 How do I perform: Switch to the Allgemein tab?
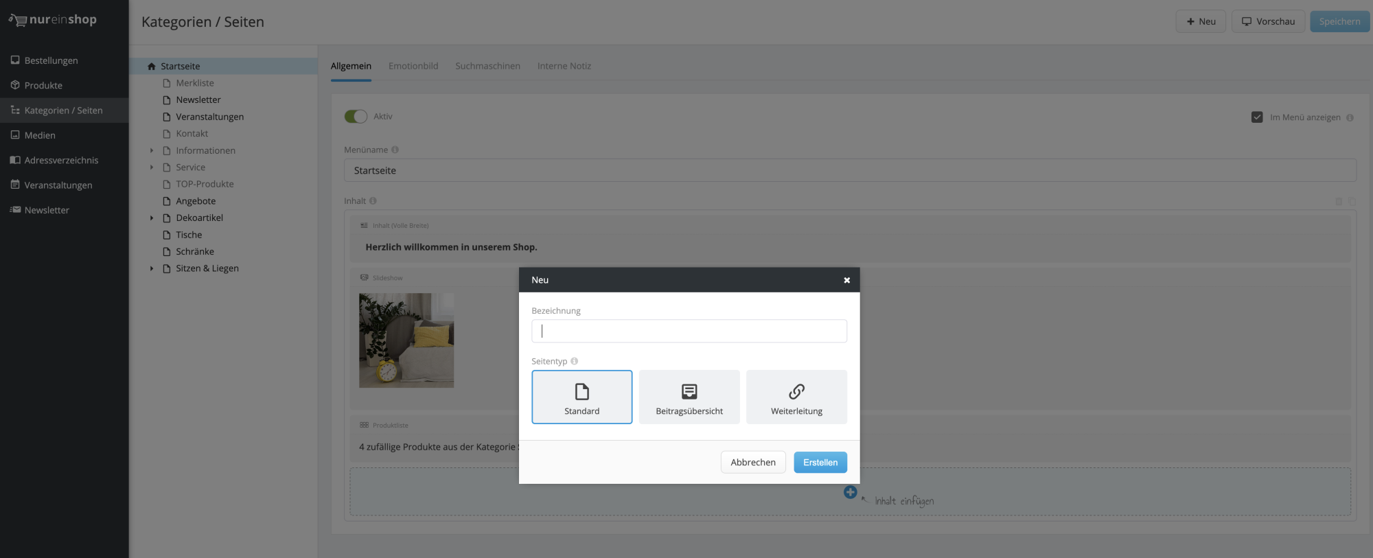coord(351,67)
